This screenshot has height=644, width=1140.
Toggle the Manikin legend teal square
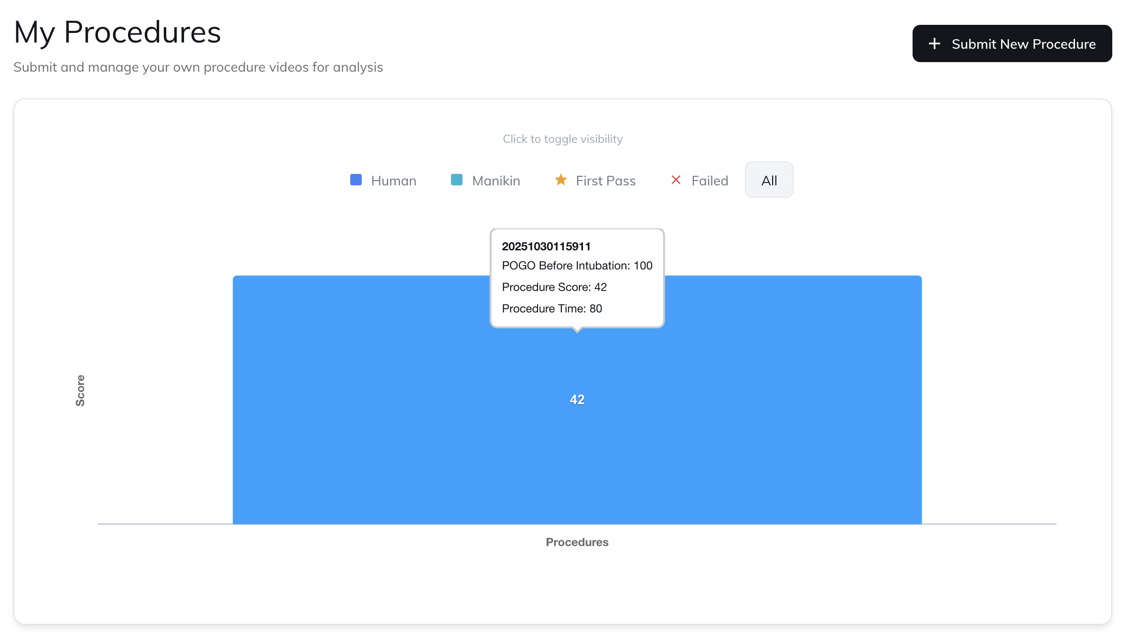(456, 180)
